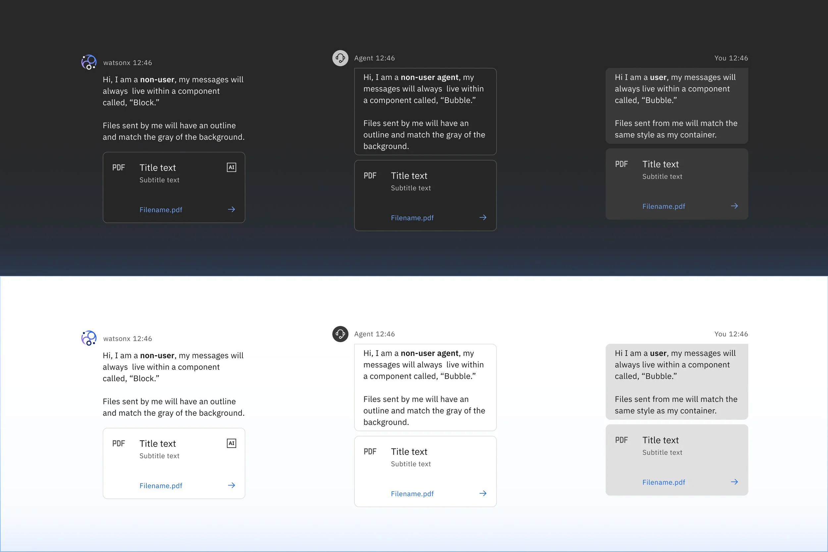Open Filename.pdf link in dark user card

(x=663, y=206)
